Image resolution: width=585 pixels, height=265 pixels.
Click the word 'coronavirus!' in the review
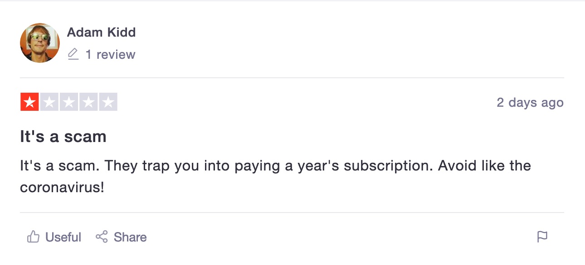click(x=62, y=187)
